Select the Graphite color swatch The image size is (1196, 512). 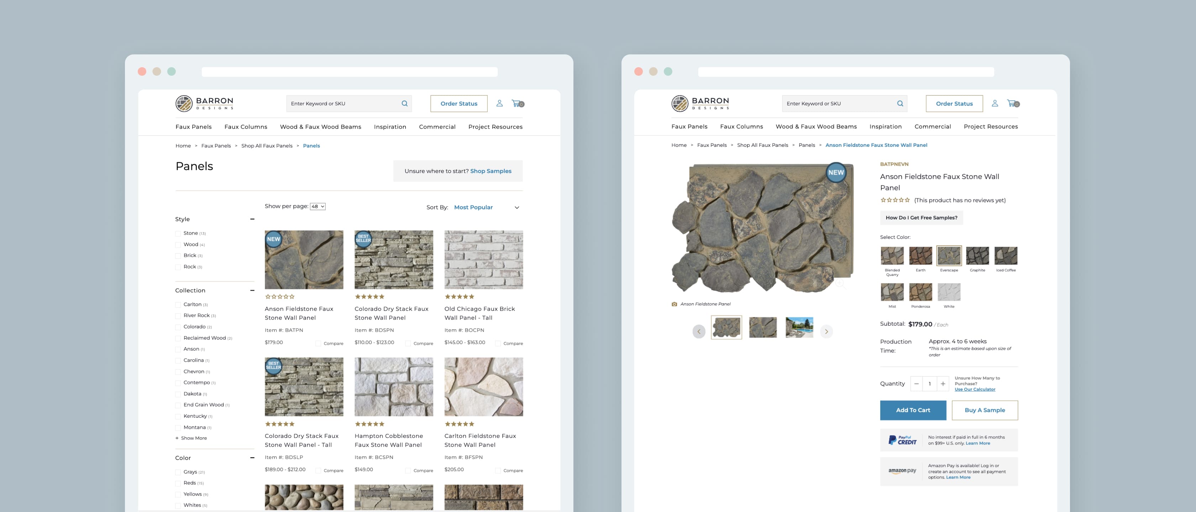click(978, 255)
